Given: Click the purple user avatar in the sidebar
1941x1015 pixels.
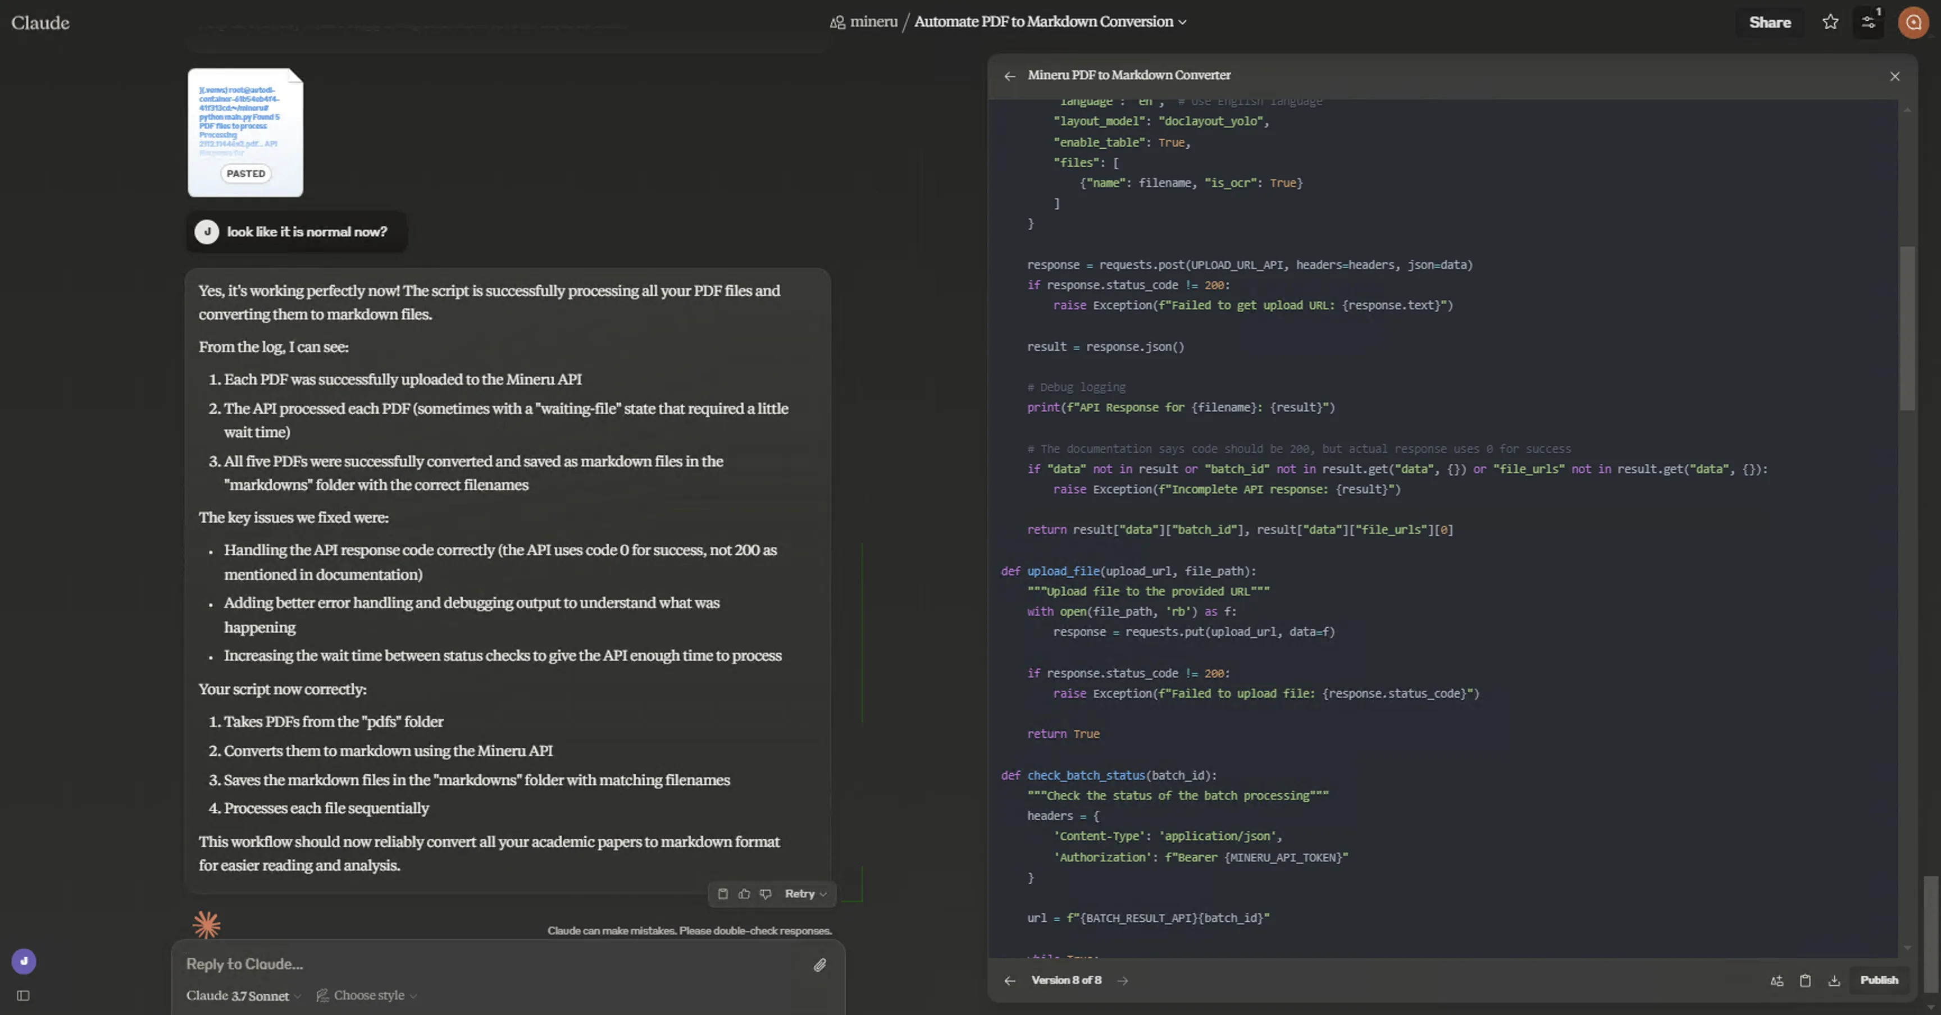Looking at the screenshot, I should 24,961.
